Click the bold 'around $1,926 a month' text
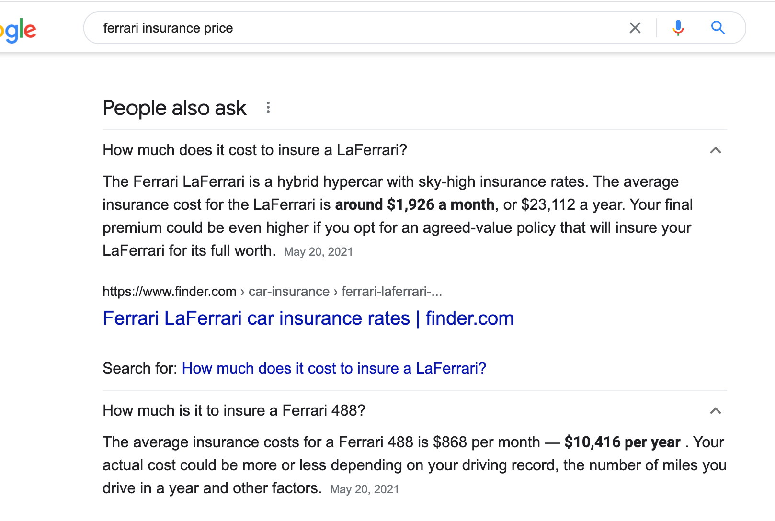The image size is (775, 521). 415,205
